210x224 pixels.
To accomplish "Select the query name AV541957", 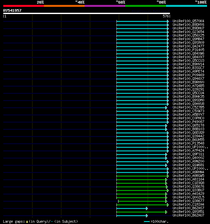I will pyautogui.click(x=12, y=10).
